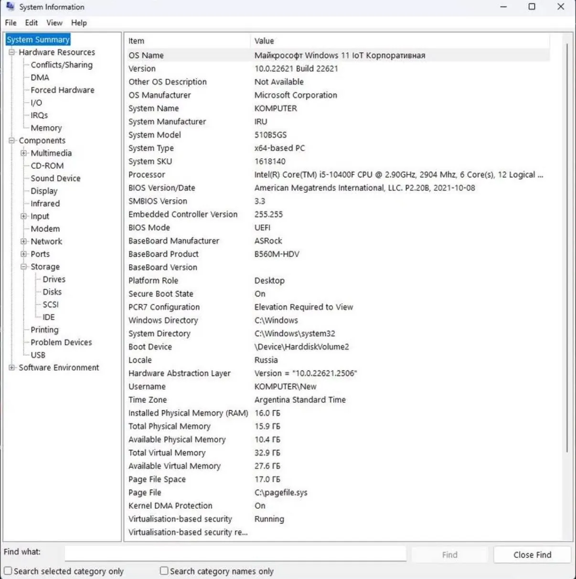Select I/O in the tree
The width and height of the screenshot is (576, 579).
coord(36,103)
